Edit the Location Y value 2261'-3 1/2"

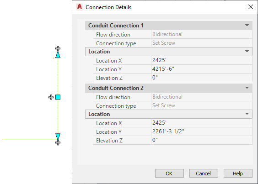click(x=202, y=131)
